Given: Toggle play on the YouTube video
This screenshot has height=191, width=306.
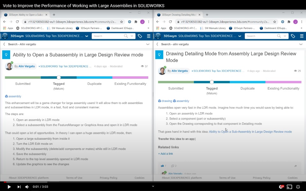Looking at the screenshot, I should click(x=9, y=187).
